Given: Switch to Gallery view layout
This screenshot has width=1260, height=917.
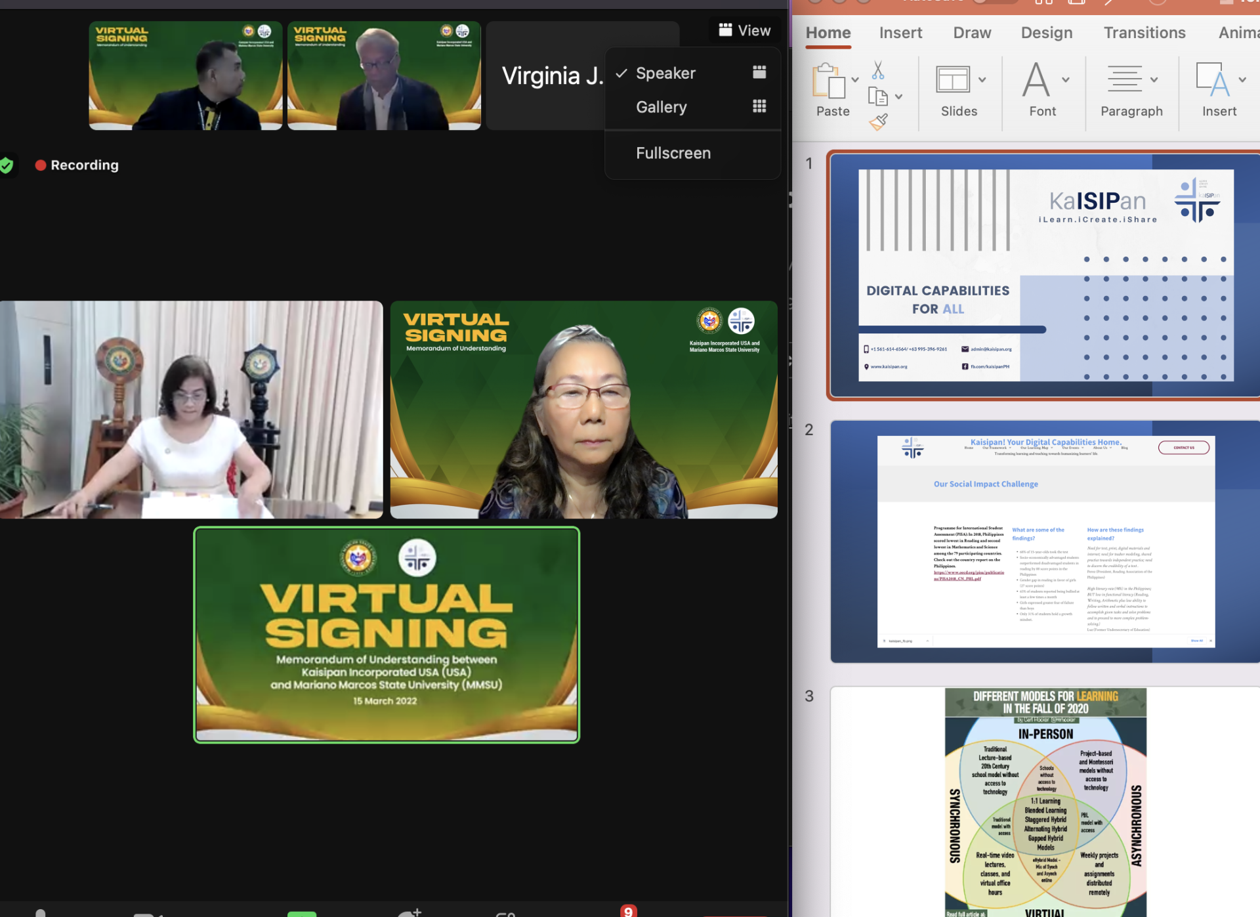Looking at the screenshot, I should tap(661, 107).
